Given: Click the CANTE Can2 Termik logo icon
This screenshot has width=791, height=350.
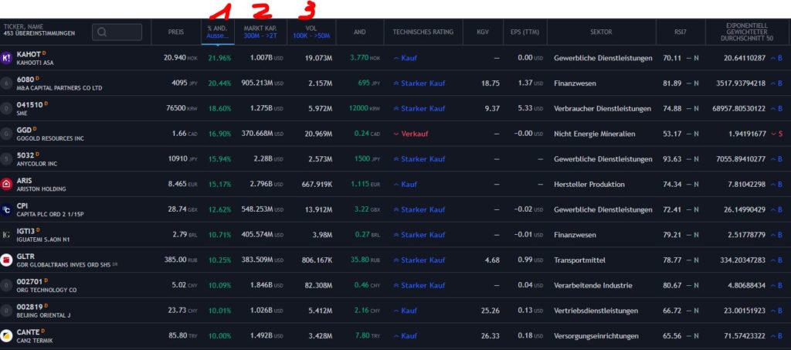Looking at the screenshot, I should point(6,336).
